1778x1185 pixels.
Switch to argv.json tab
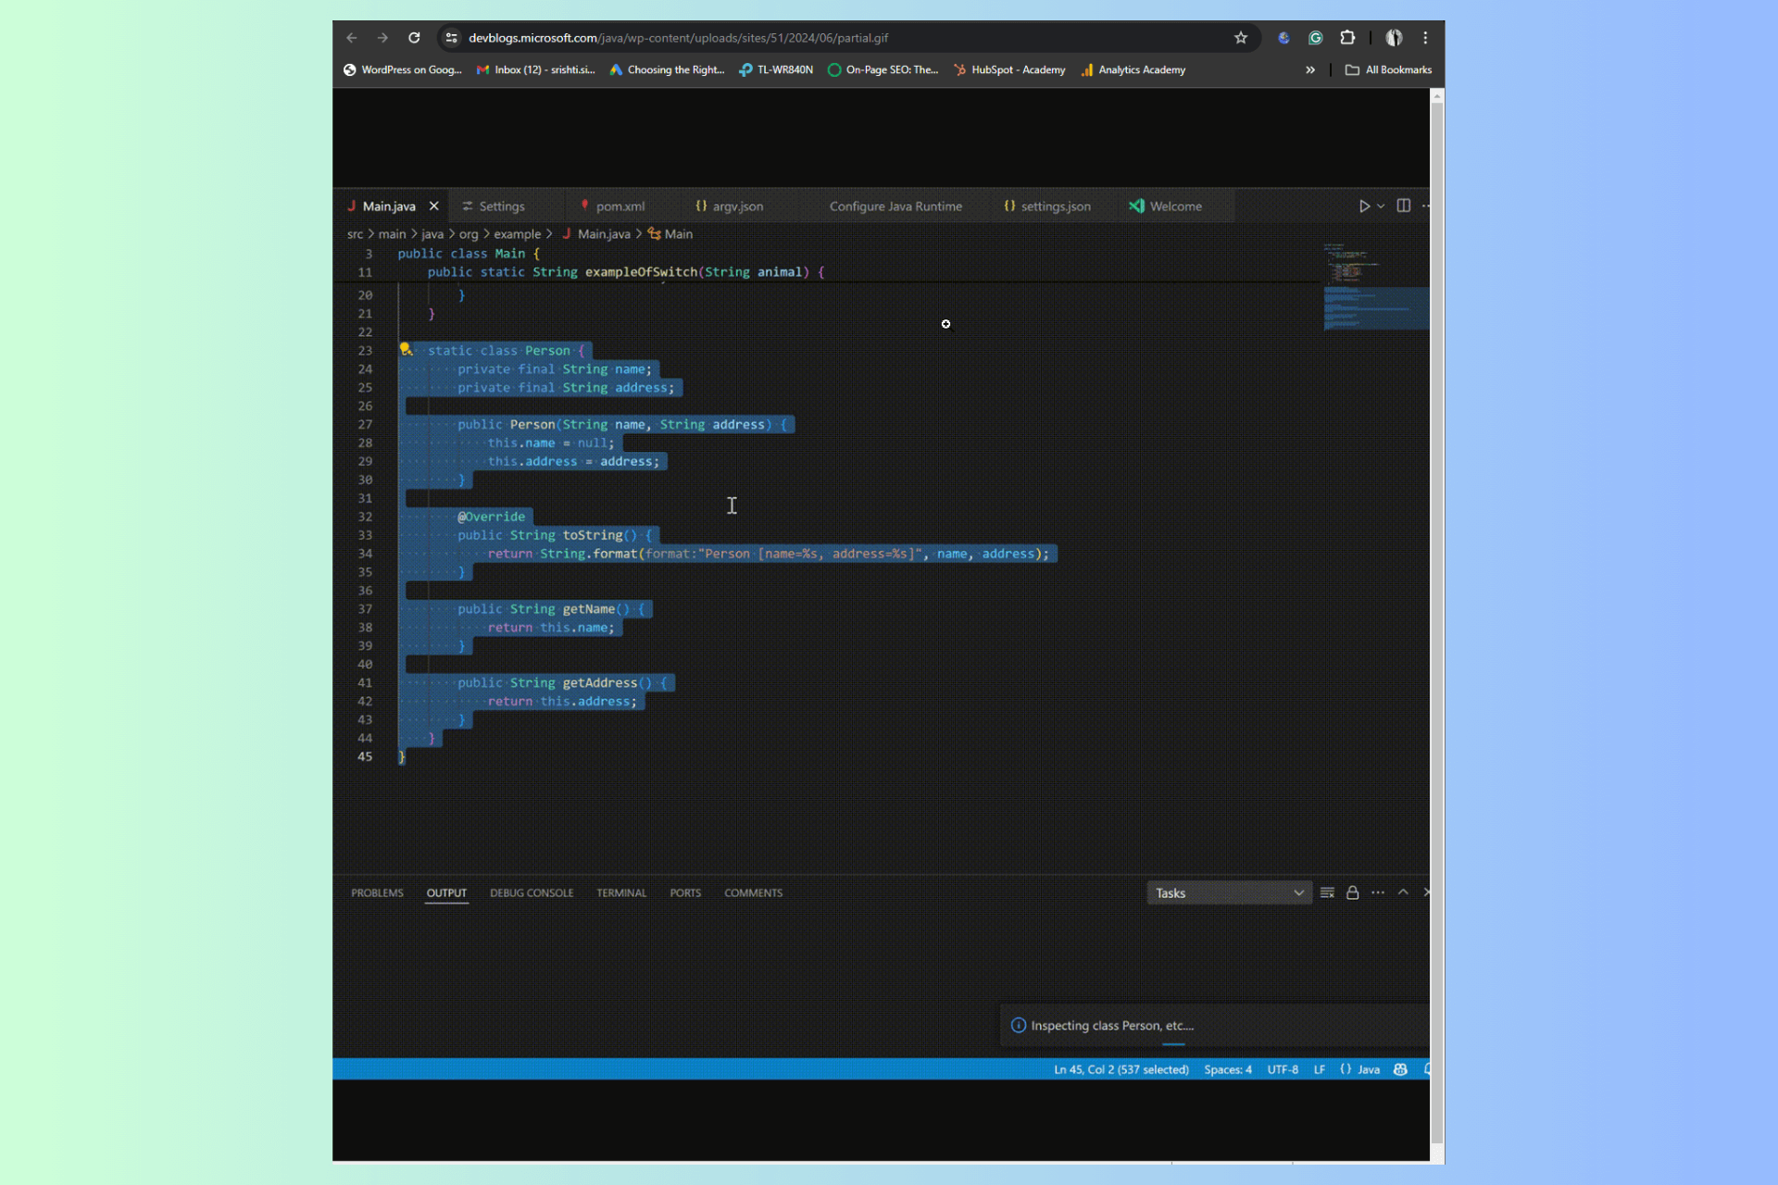coord(737,206)
